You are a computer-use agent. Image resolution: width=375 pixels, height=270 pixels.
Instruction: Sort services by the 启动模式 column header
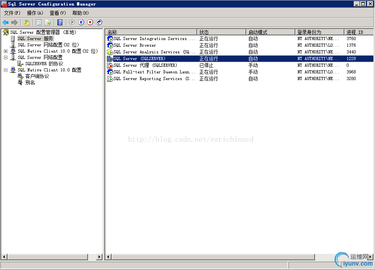(x=271, y=32)
